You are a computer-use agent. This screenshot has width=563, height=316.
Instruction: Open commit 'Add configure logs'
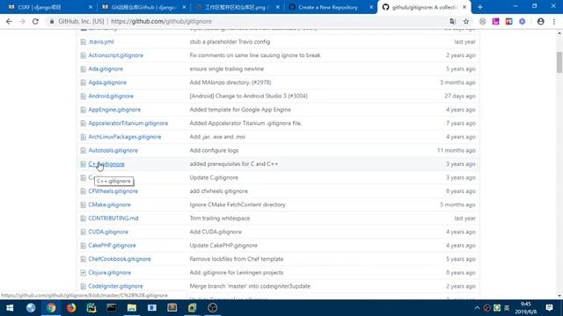214,150
